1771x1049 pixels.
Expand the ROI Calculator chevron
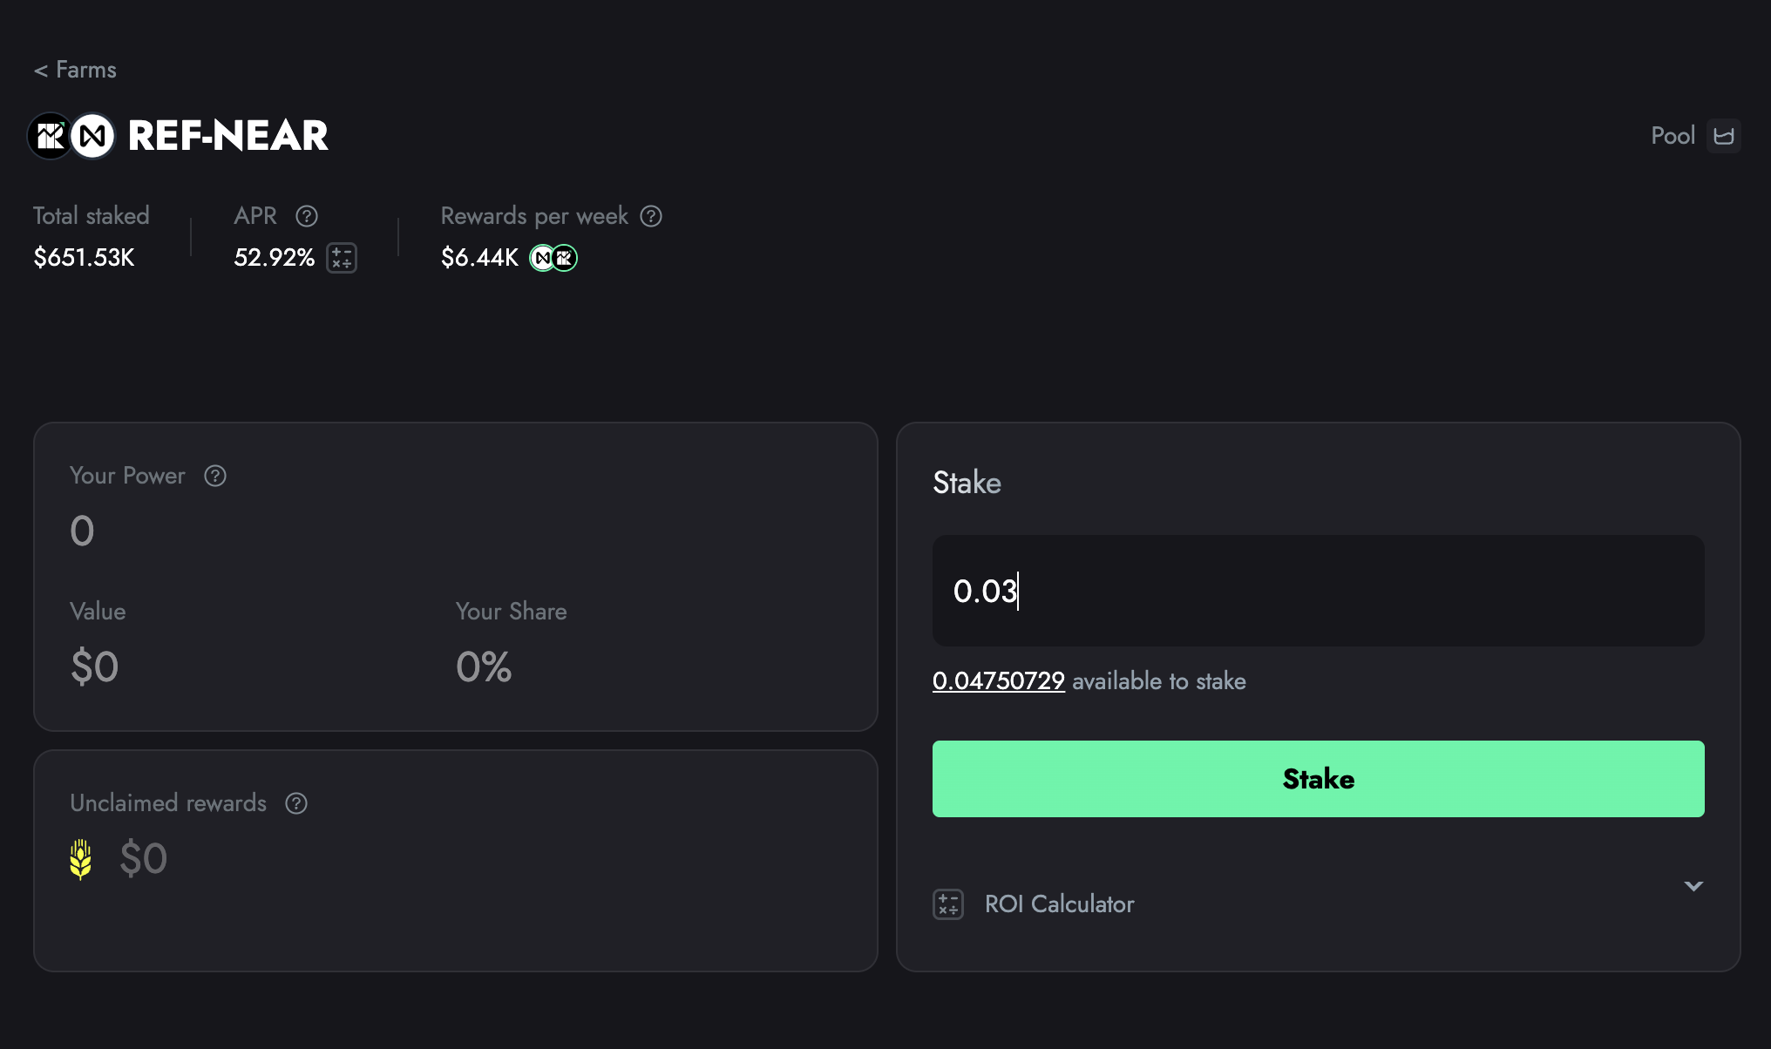tap(1693, 887)
